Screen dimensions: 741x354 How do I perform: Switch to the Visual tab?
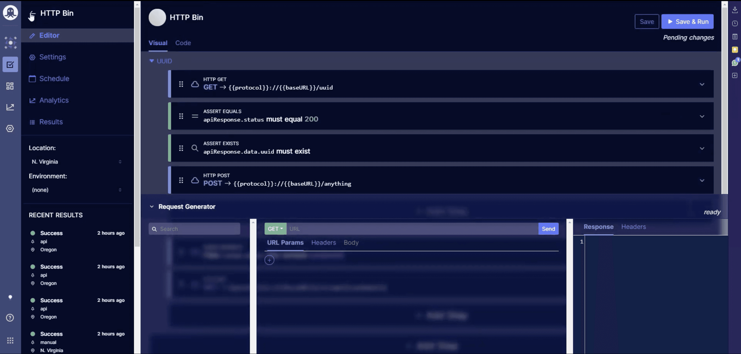pyautogui.click(x=158, y=43)
